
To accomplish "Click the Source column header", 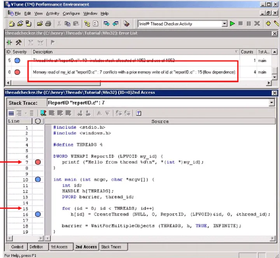I will (160, 121).
